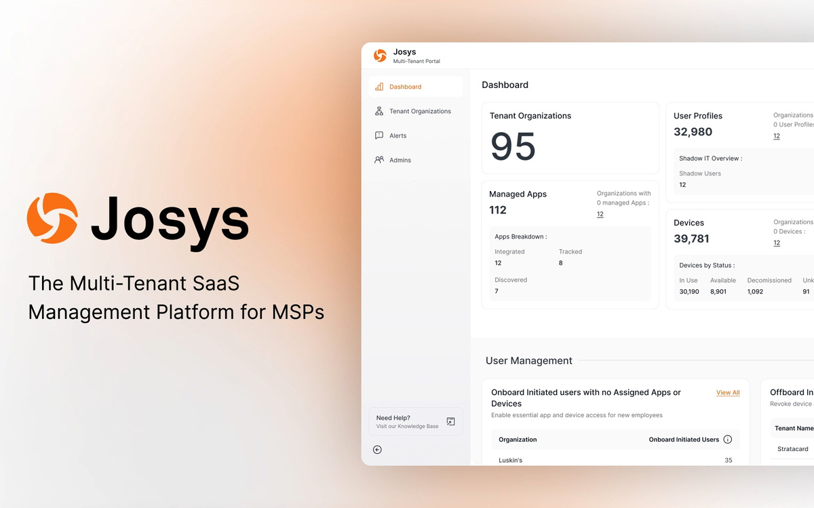Click the Josys logo in portal header
The image size is (814, 508).
pos(380,56)
